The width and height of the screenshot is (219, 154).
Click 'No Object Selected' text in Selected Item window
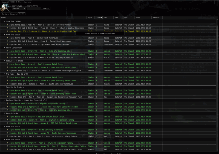[187, 9]
